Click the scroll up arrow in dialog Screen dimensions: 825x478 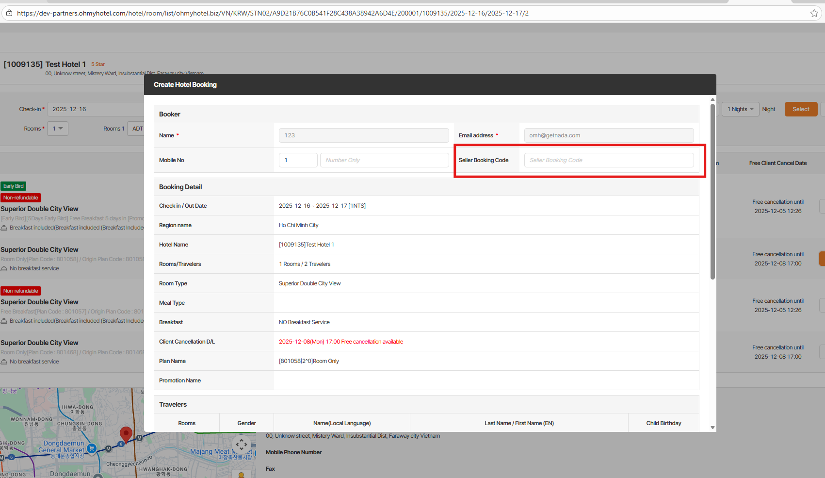click(x=712, y=99)
